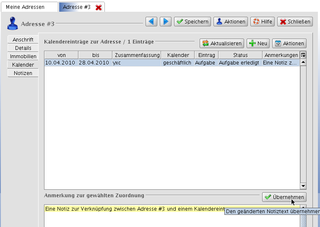320x227 pixels.
Task: Click Aktualisieren to refresh calendar entries
Action: 221,44
